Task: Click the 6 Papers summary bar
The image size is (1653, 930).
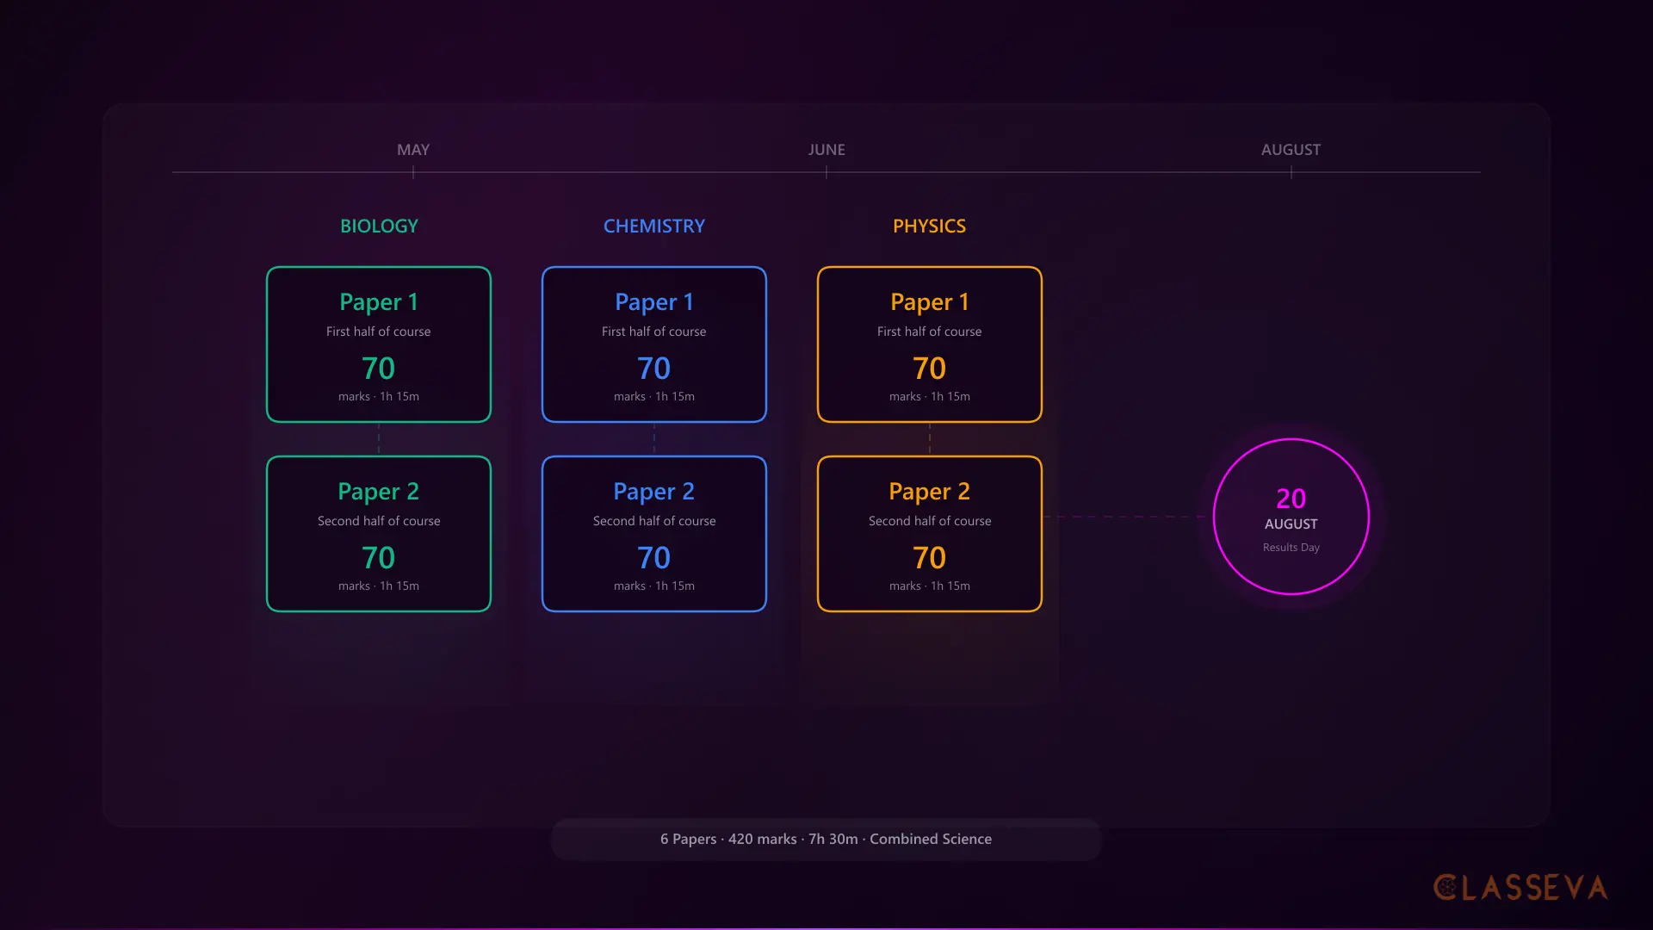Action: pos(826,839)
